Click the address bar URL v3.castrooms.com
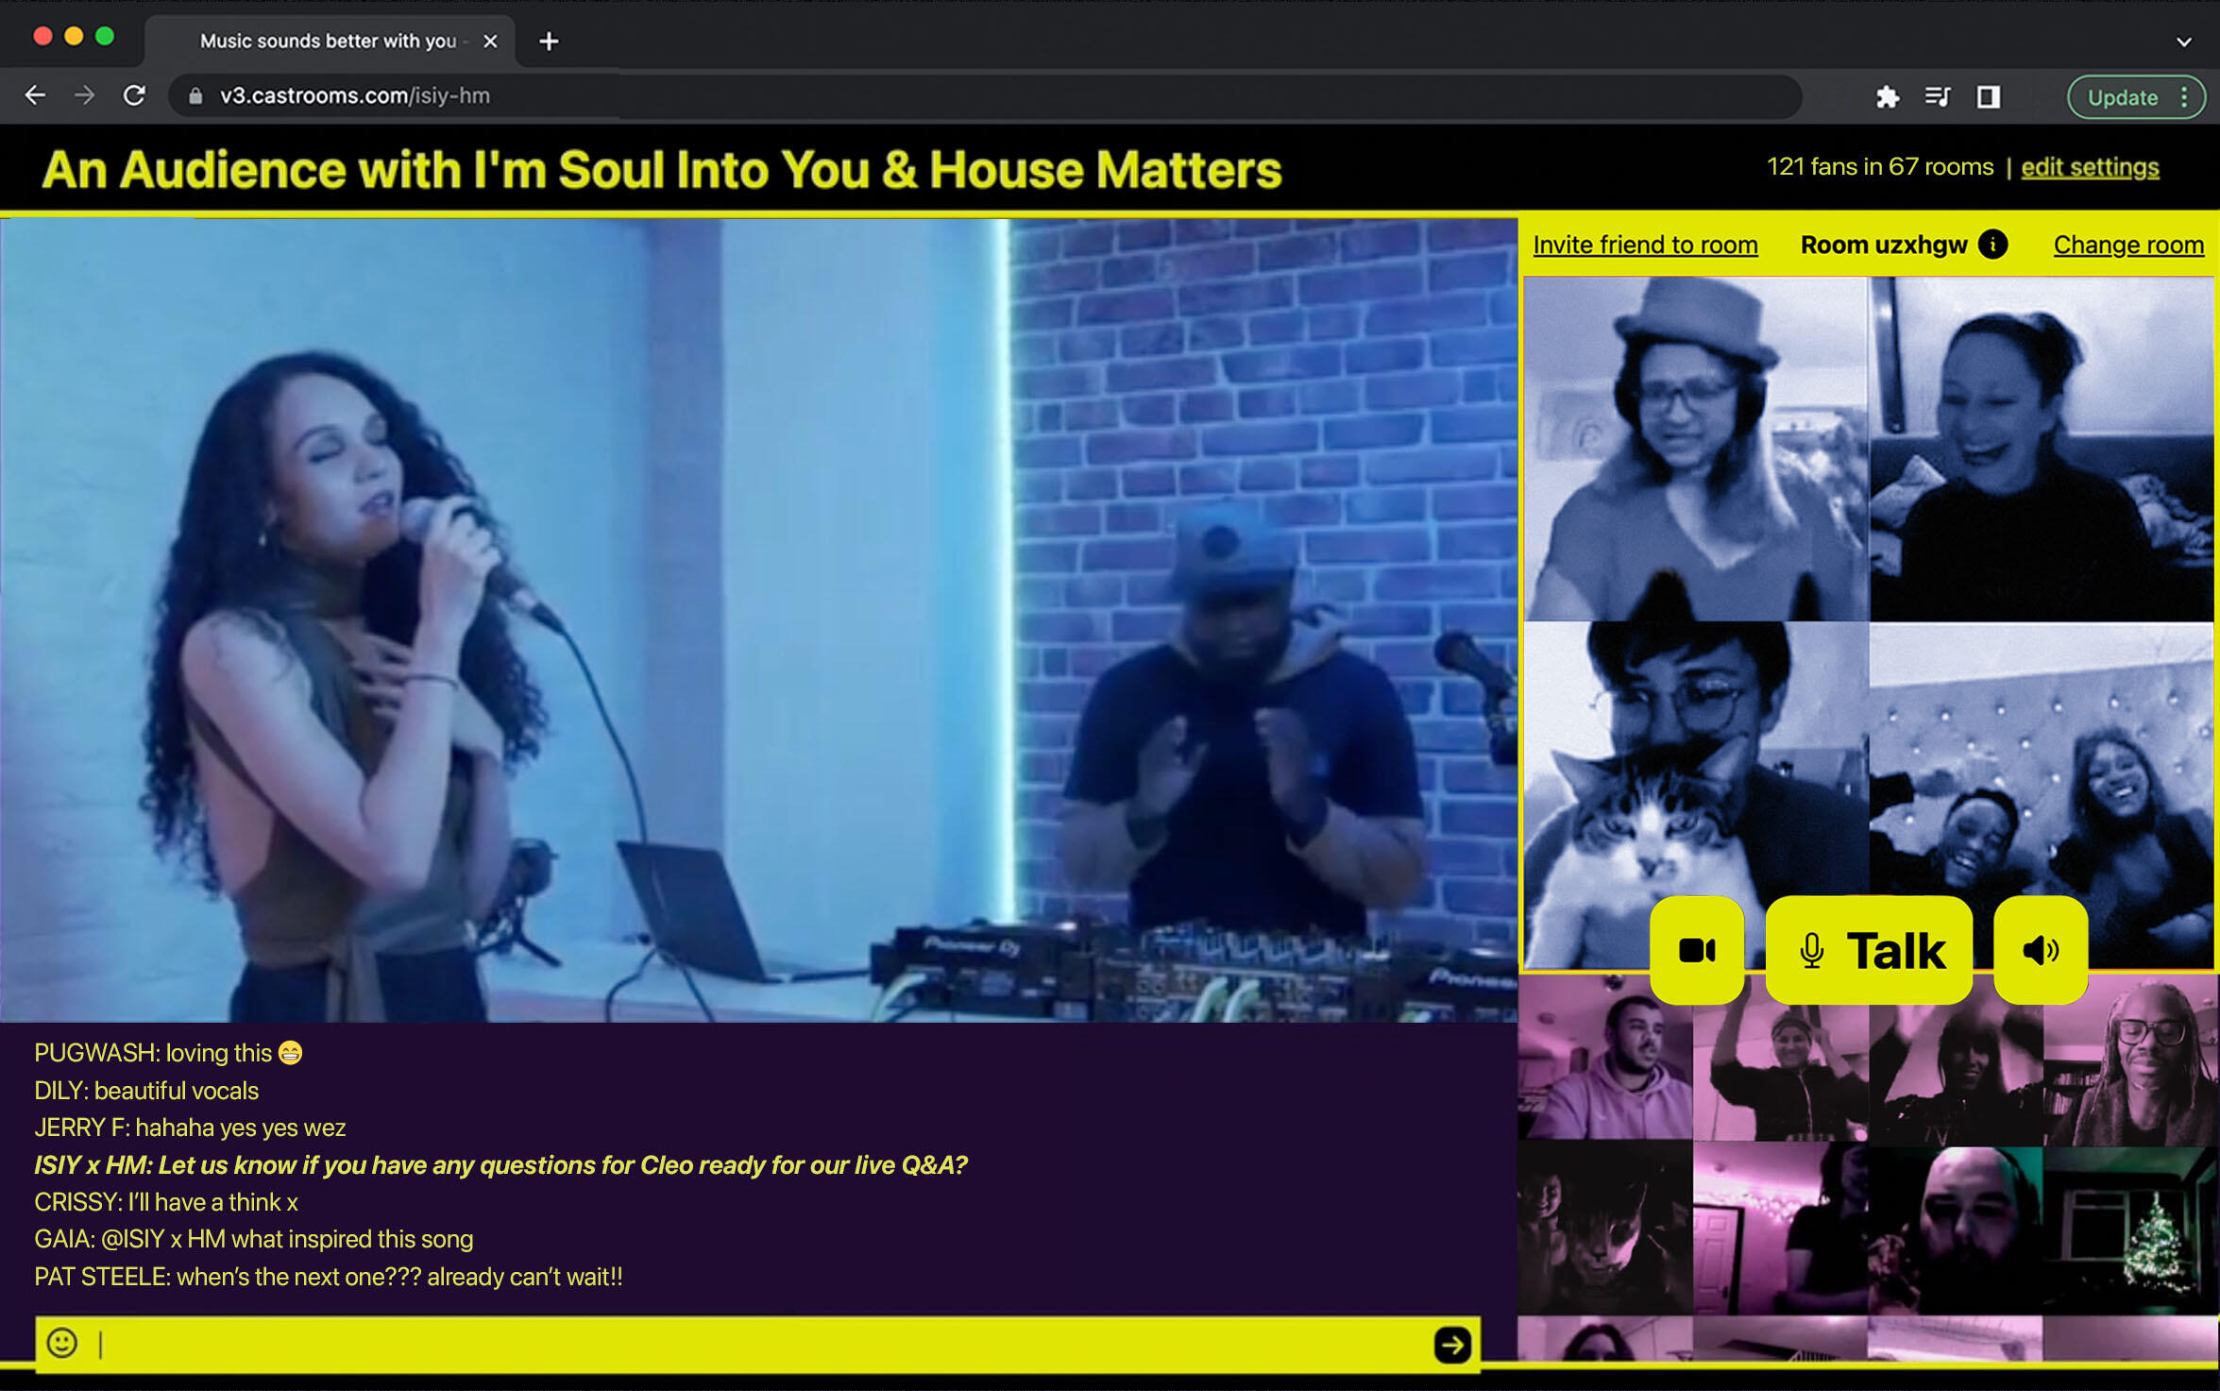 355,95
